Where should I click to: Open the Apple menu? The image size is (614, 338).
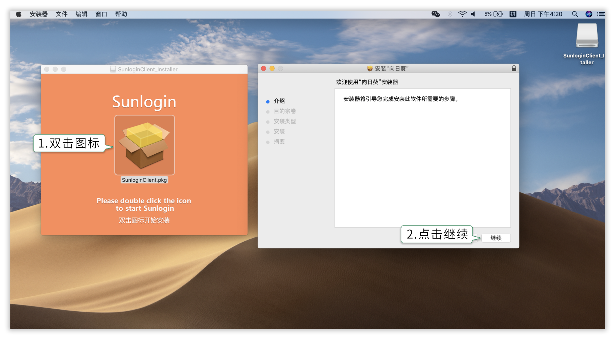19,14
